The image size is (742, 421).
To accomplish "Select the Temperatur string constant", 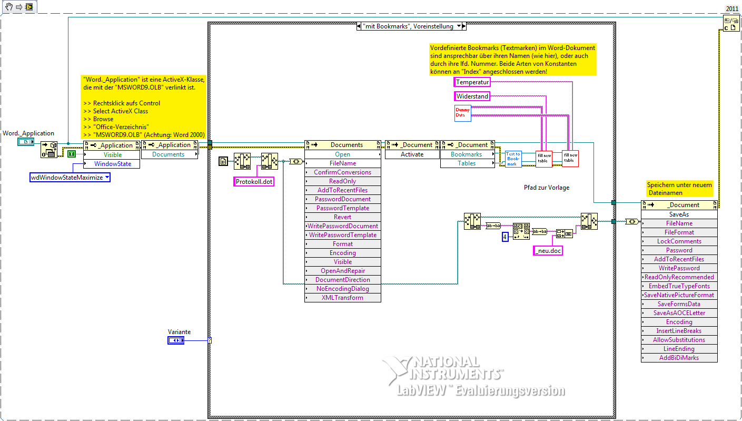I will (472, 82).
